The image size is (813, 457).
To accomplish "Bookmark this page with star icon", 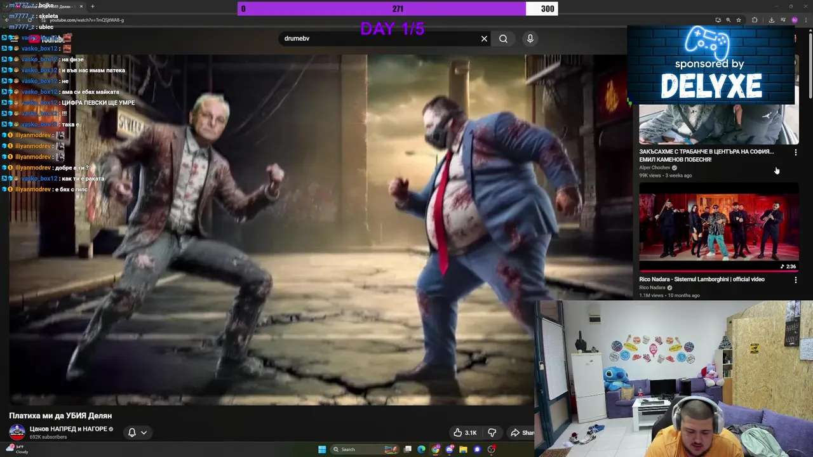I will (x=739, y=20).
